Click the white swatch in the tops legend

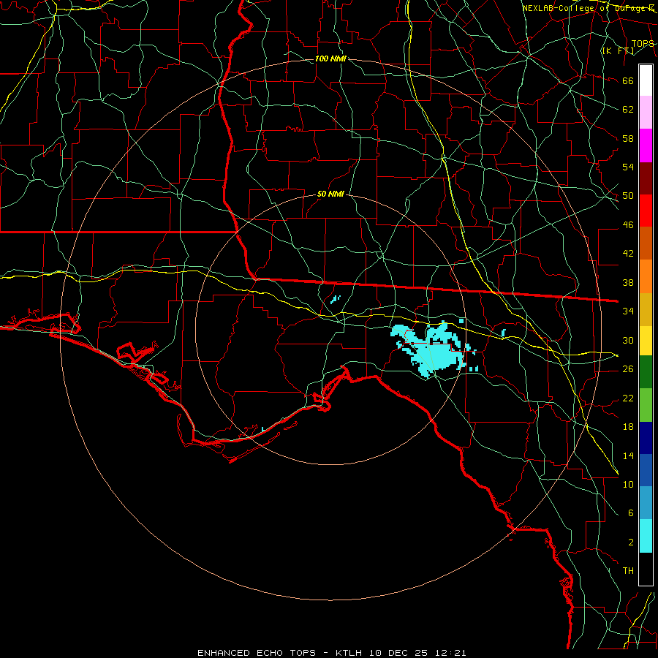click(x=646, y=80)
